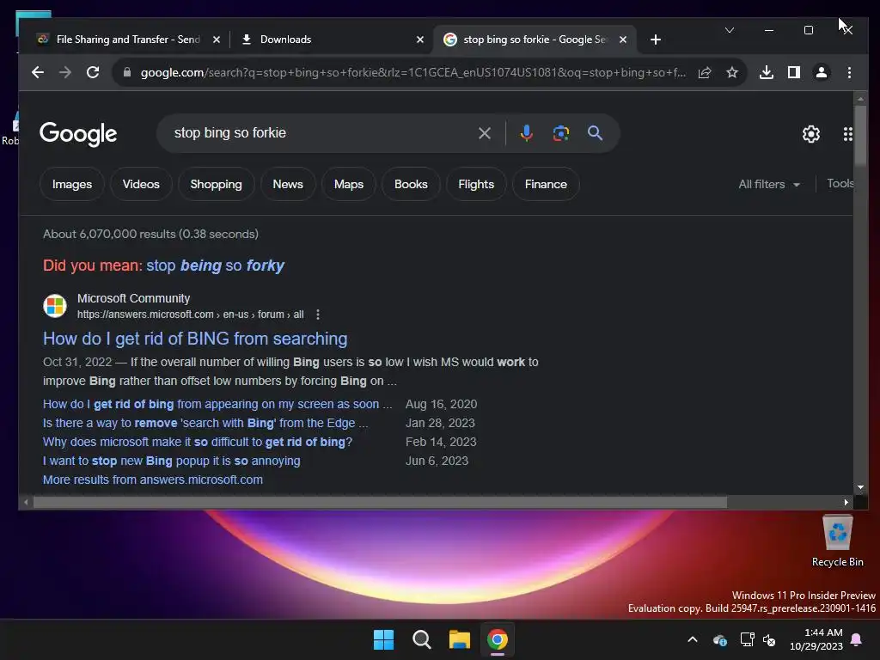The height and width of the screenshot is (660, 880).
Task: Show hidden tray icons chevron
Action: [693, 639]
